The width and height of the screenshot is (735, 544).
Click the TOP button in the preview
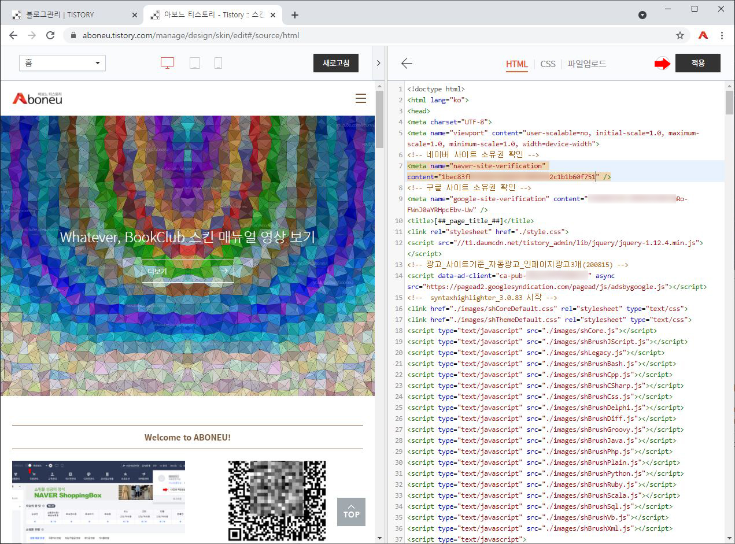[351, 512]
